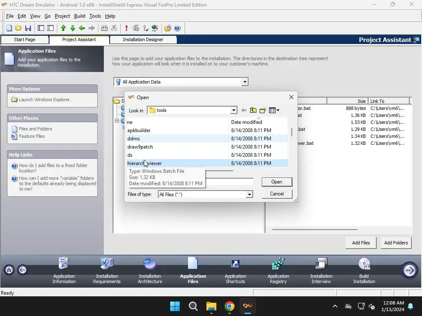Open the View menu
The width and height of the screenshot is (422, 316).
click(35, 16)
